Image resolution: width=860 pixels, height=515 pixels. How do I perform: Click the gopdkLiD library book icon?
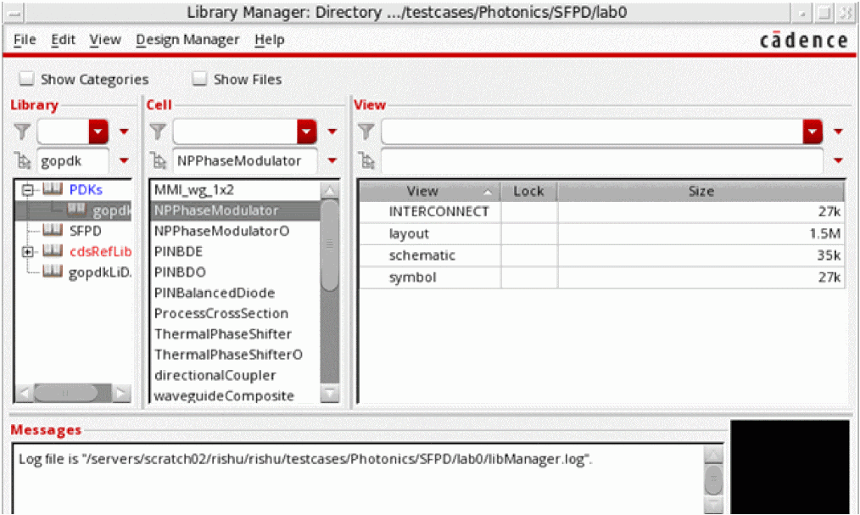point(53,271)
